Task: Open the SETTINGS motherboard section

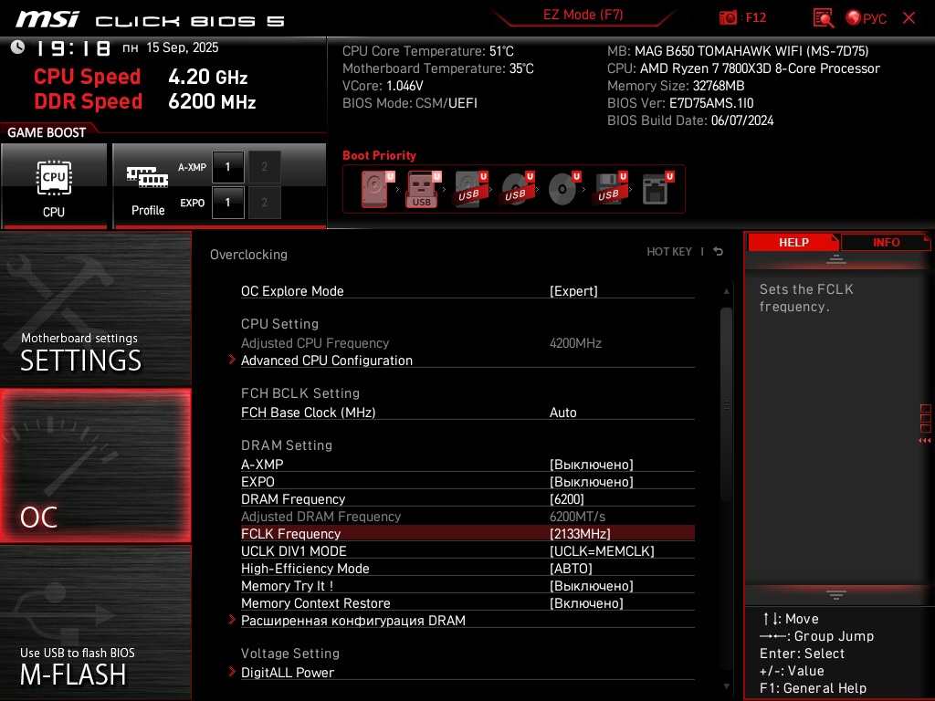Action: (95, 309)
